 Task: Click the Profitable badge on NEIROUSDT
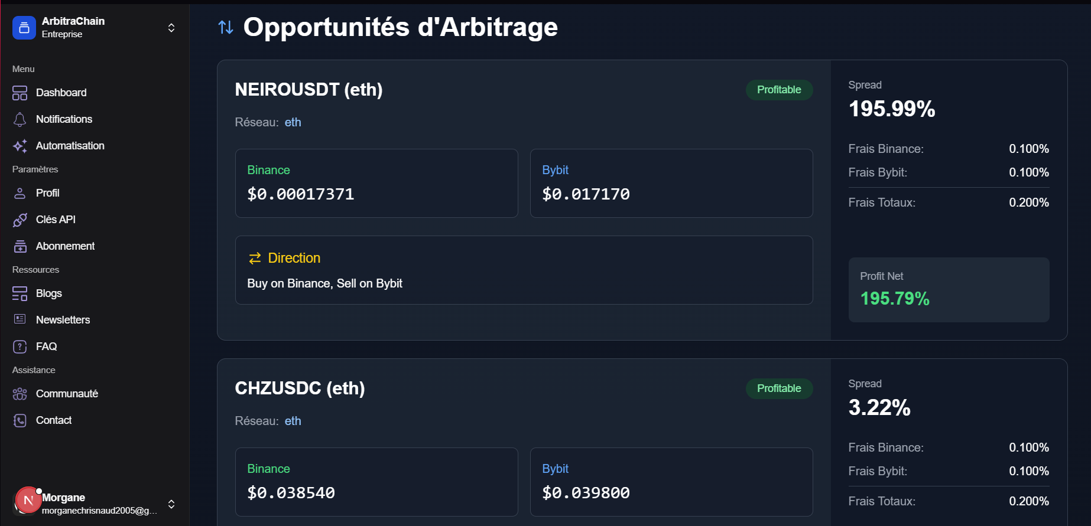pyautogui.click(x=779, y=90)
